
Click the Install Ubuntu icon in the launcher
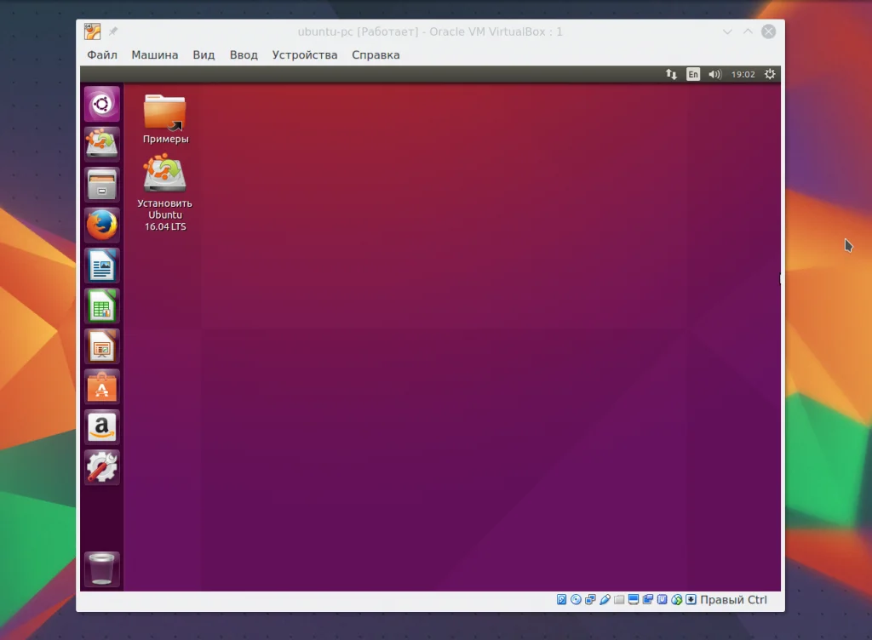click(102, 143)
